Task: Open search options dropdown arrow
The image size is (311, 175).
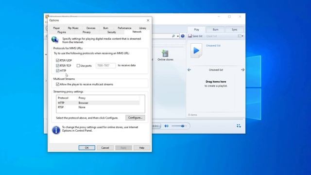Action: (x=178, y=36)
